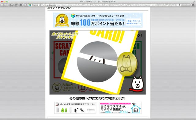Open iCloud Tabs from the cloud icon
This screenshot has width=196, height=120.
pyautogui.click(x=11, y=5)
